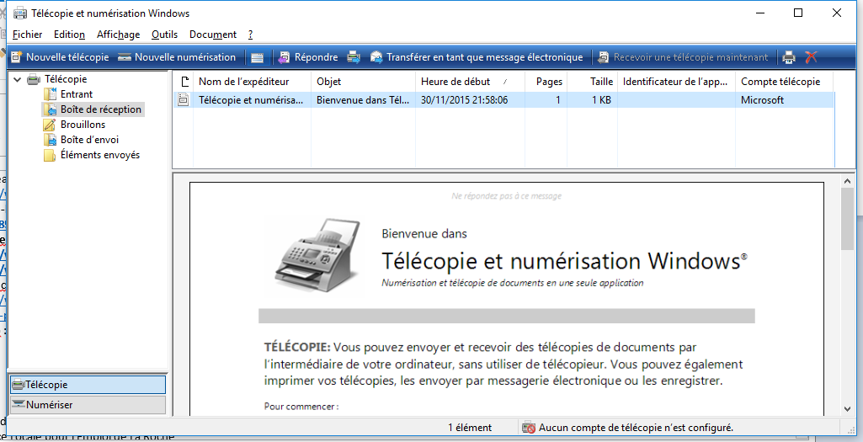Collapse the Télécopie tree node
The width and height of the screenshot is (863, 442).
[18, 79]
